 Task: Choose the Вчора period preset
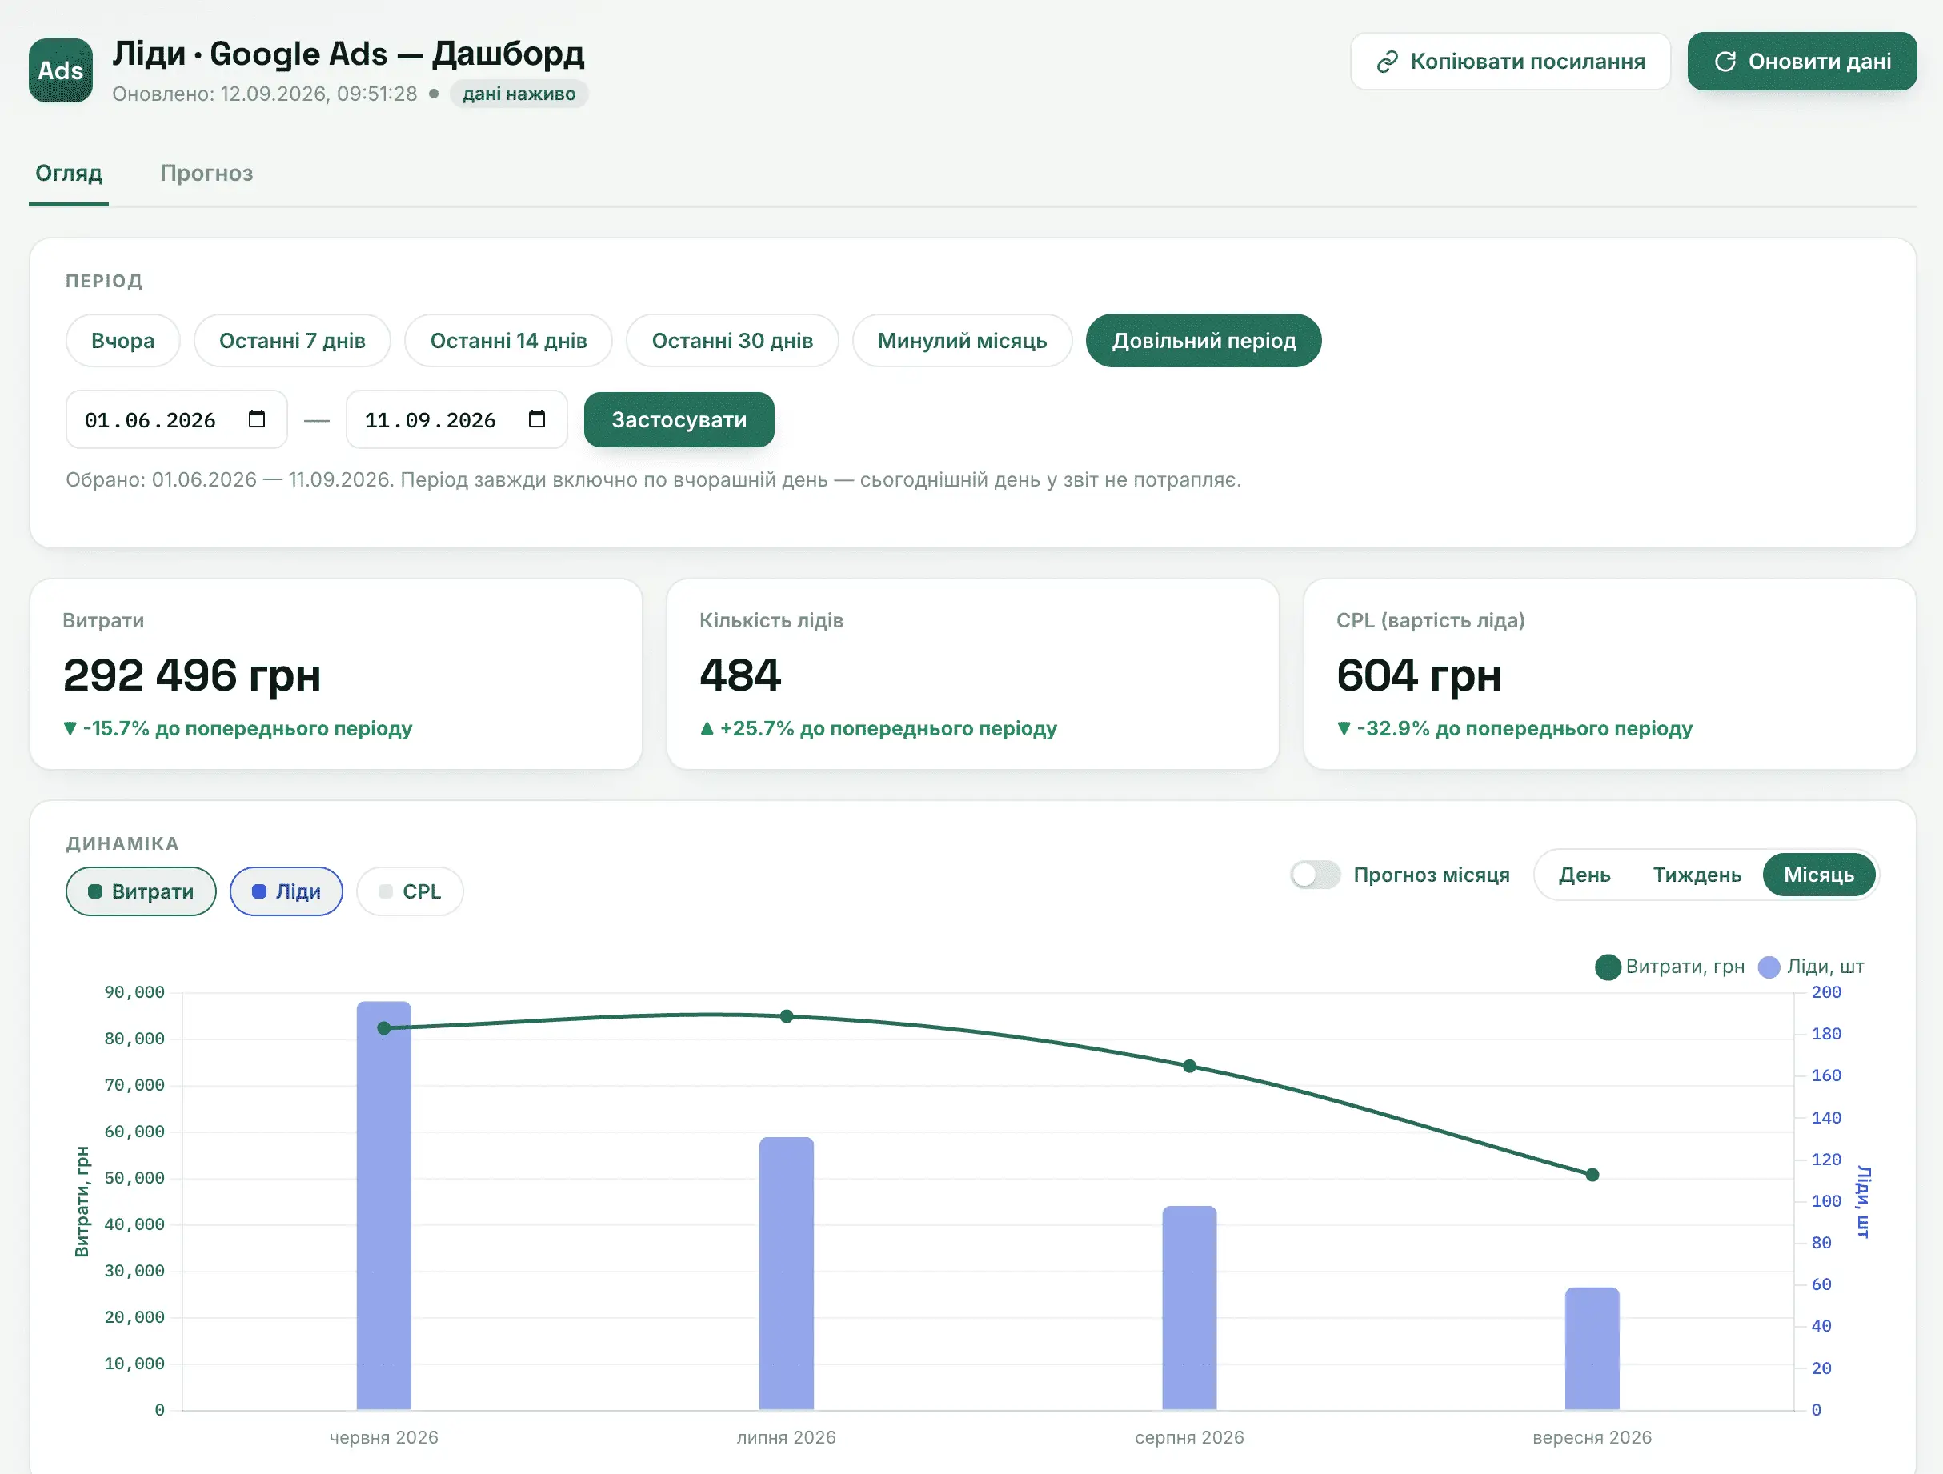(x=123, y=341)
